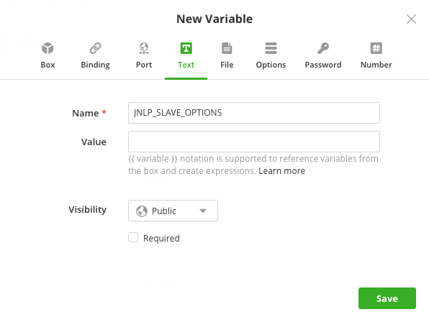Click into the empty Value field
429x322 pixels.
(254, 142)
